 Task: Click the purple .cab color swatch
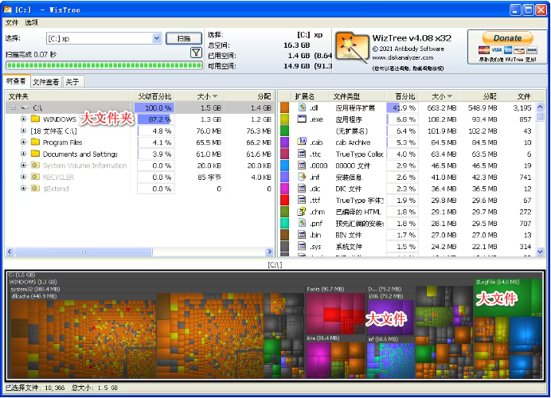(284, 142)
